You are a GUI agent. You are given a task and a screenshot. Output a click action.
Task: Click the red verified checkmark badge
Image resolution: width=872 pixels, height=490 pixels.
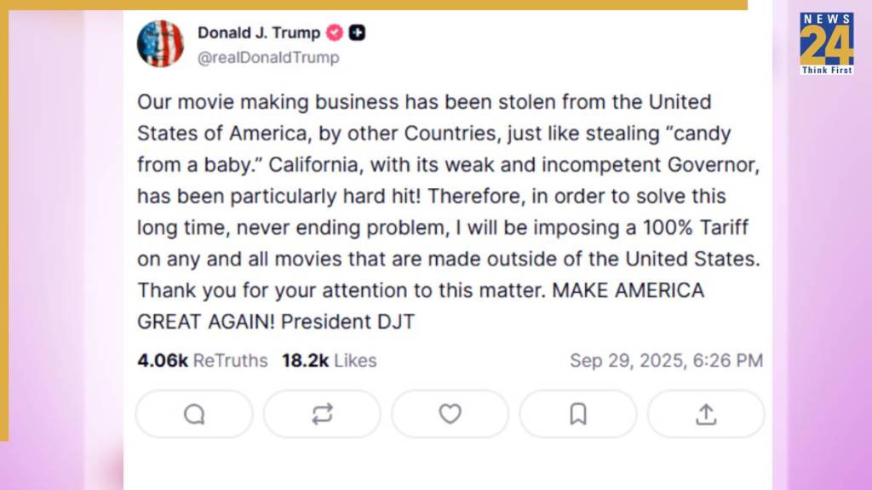click(x=336, y=33)
